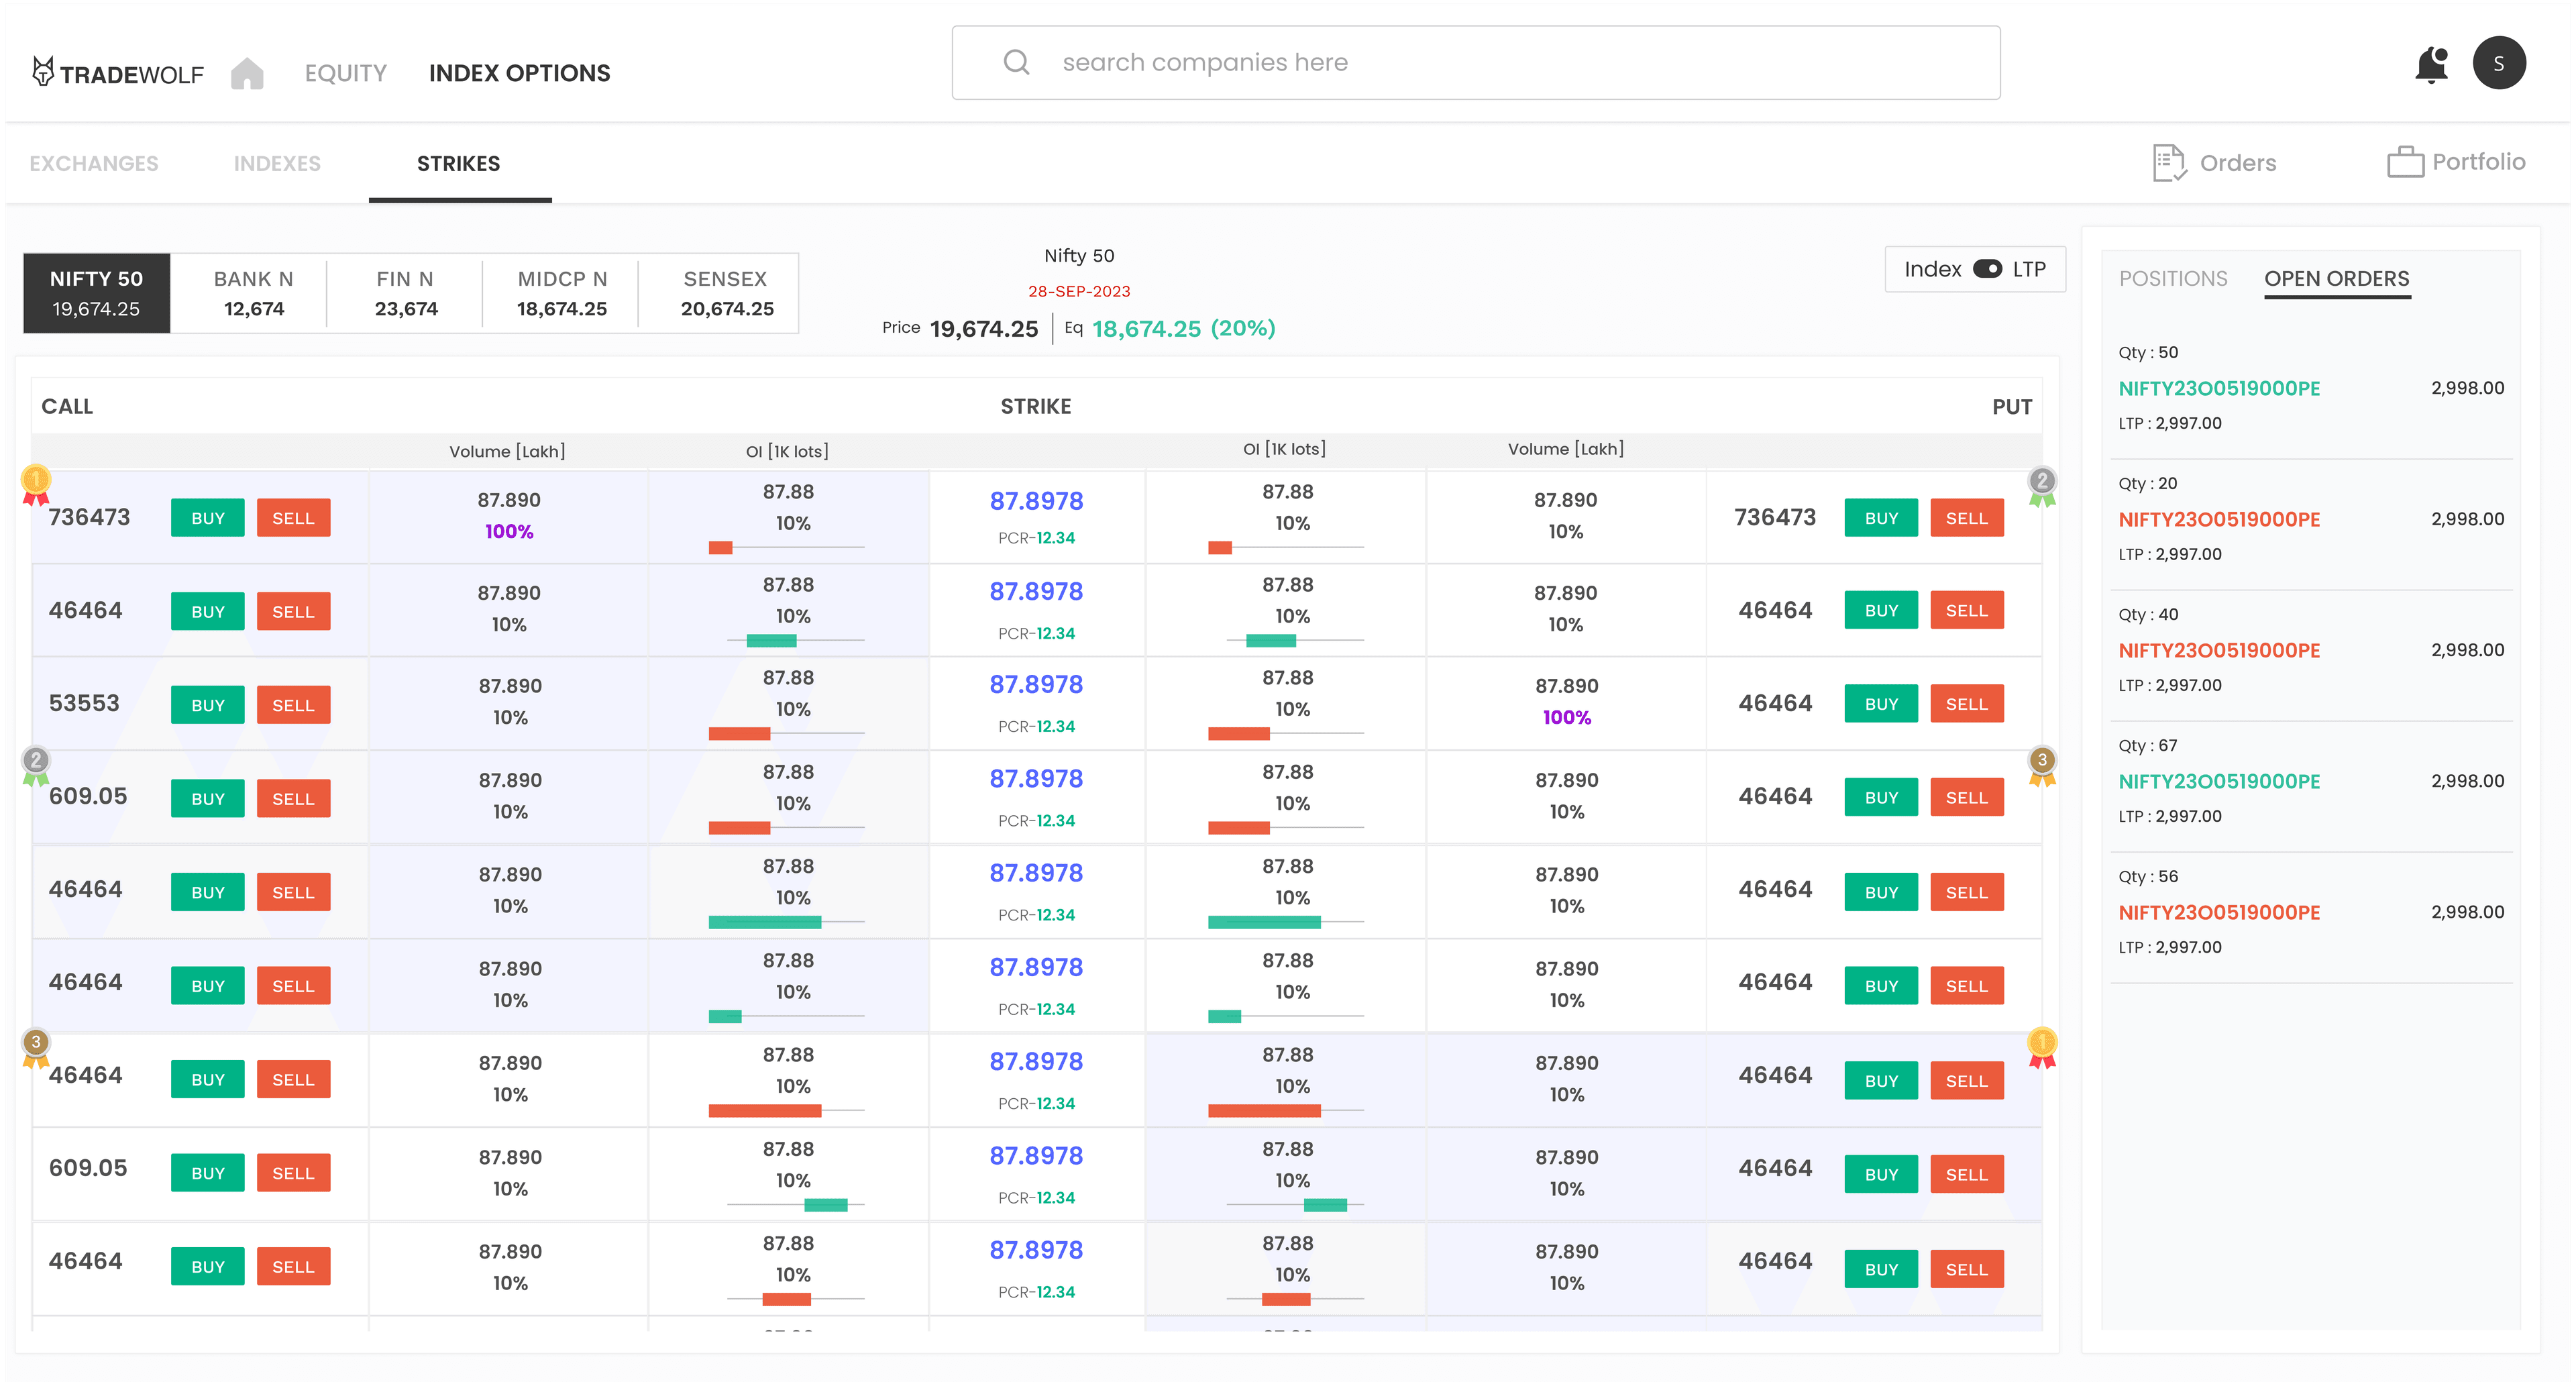Click the STRIKE column header

pyautogui.click(x=1036, y=406)
